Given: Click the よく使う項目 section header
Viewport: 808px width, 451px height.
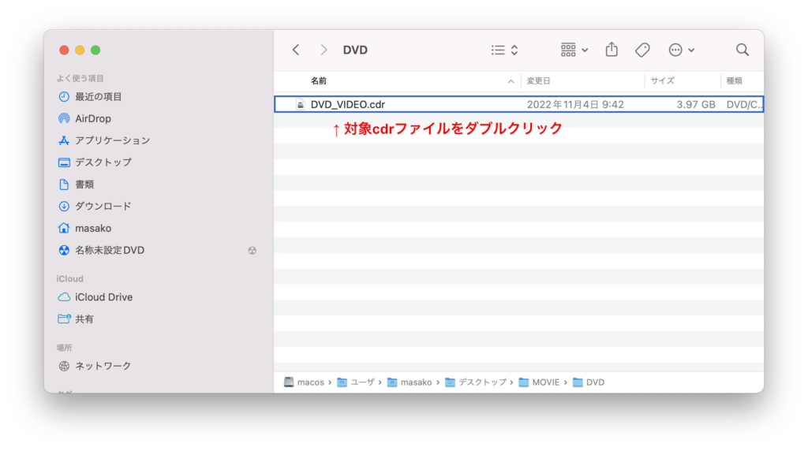Looking at the screenshot, I should [80, 78].
